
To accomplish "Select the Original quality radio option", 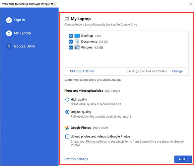I will pos(67,112).
